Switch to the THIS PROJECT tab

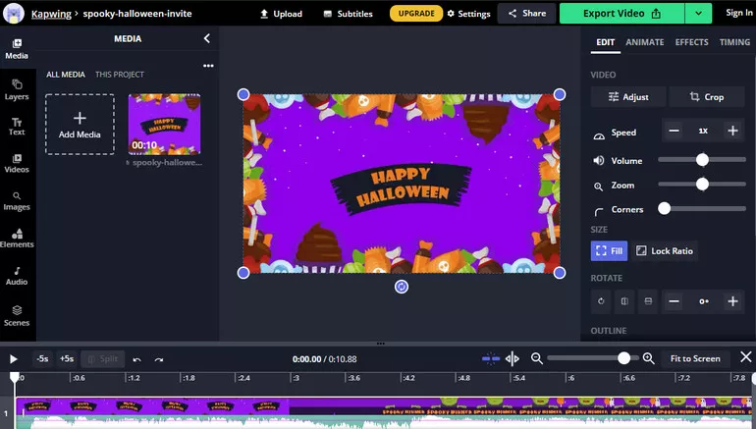point(120,75)
